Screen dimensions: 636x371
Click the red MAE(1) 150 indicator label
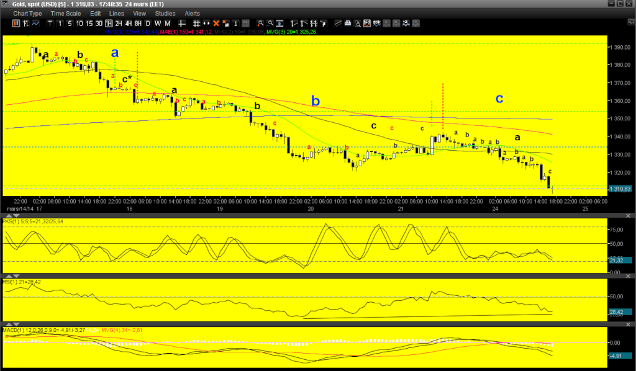[x=186, y=32]
